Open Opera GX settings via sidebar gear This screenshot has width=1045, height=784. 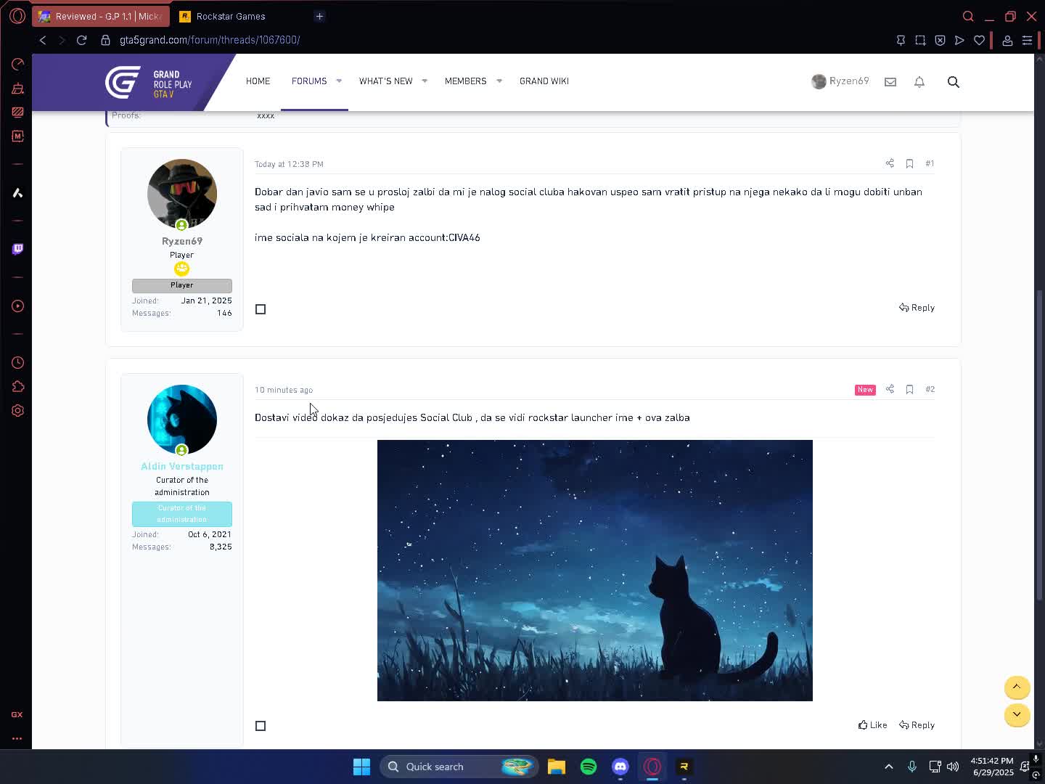coord(17,410)
